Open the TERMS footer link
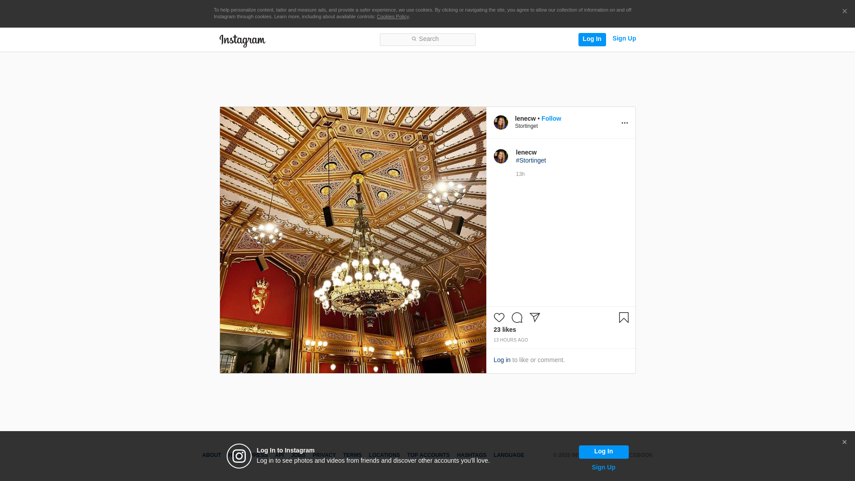This screenshot has height=481, width=855. (352, 455)
